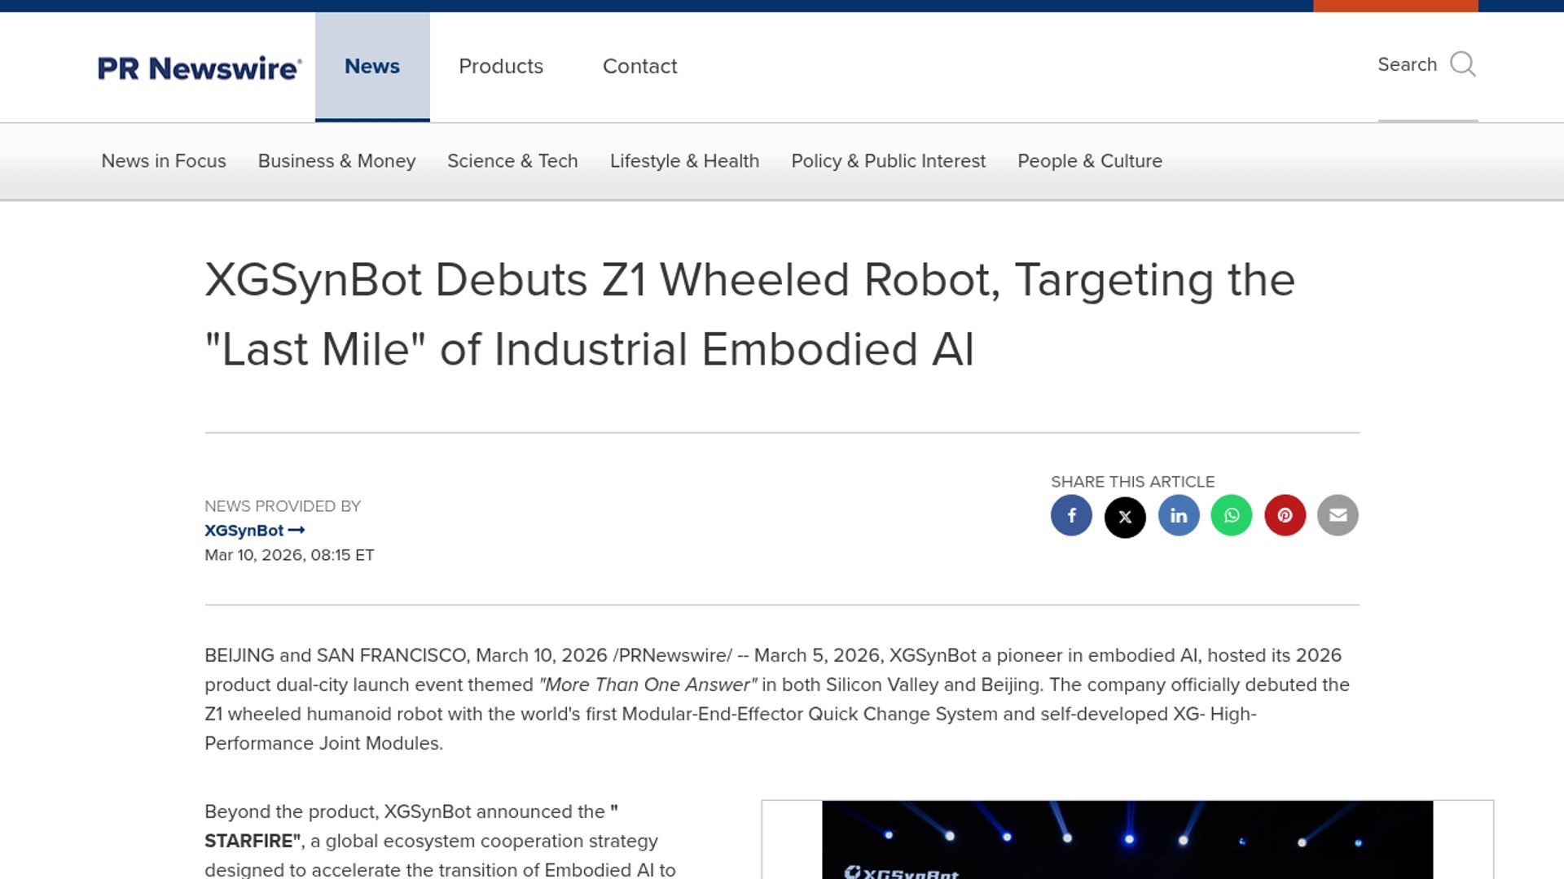Screen dimensions: 1564x879
Task: Open Policy & Public Interest section
Action: 888,161
